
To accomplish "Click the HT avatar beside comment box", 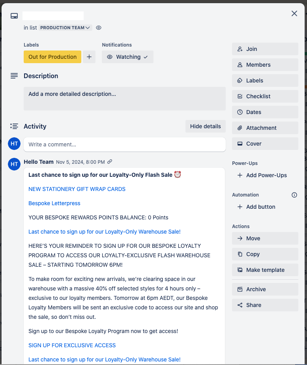I will tap(14, 144).
